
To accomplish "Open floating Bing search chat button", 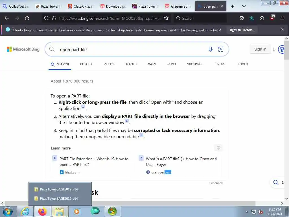I will coord(278,183).
